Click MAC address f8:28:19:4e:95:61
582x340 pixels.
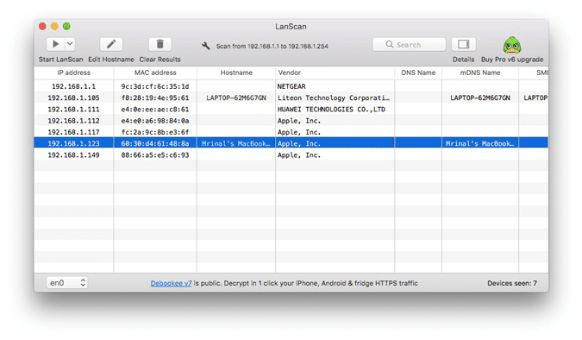155,98
